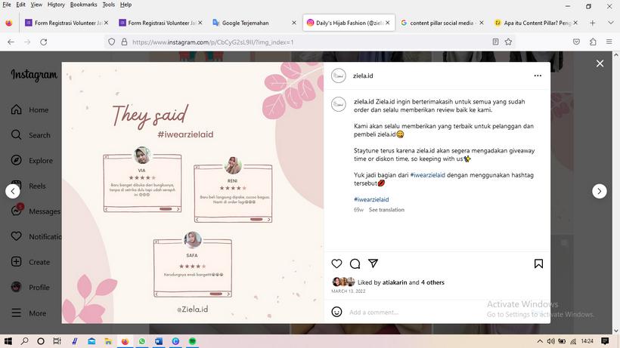Open Windows Start menu
This screenshot has width=620, height=348.
(x=8, y=341)
